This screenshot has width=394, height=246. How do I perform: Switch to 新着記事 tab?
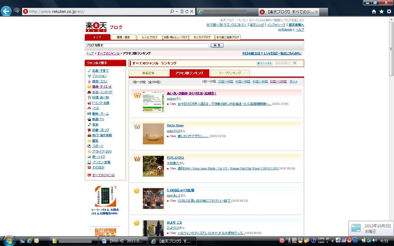[x=148, y=73]
